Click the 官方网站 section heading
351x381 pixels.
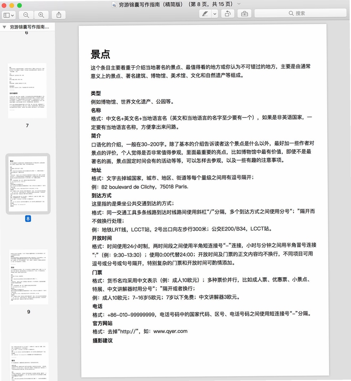pos(102,323)
